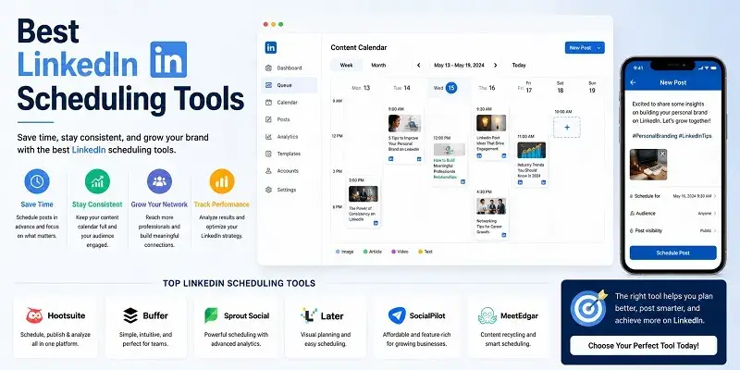Select Tue 14 day header
This screenshot has width=740, height=370.
[x=401, y=88]
